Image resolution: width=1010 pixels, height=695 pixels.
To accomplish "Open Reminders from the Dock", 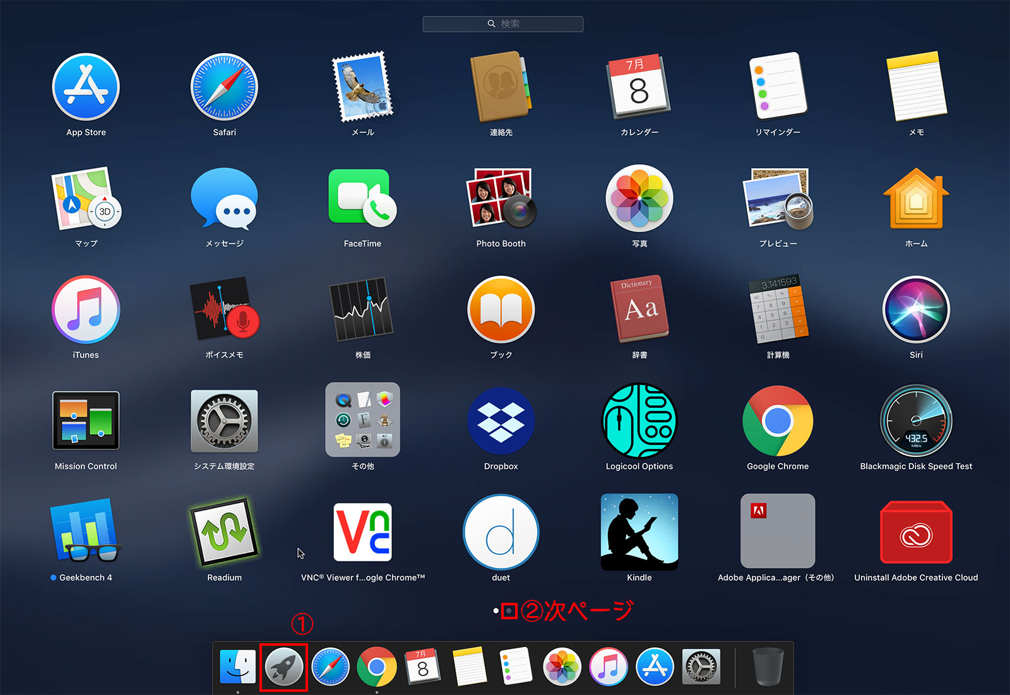I will 516,667.
